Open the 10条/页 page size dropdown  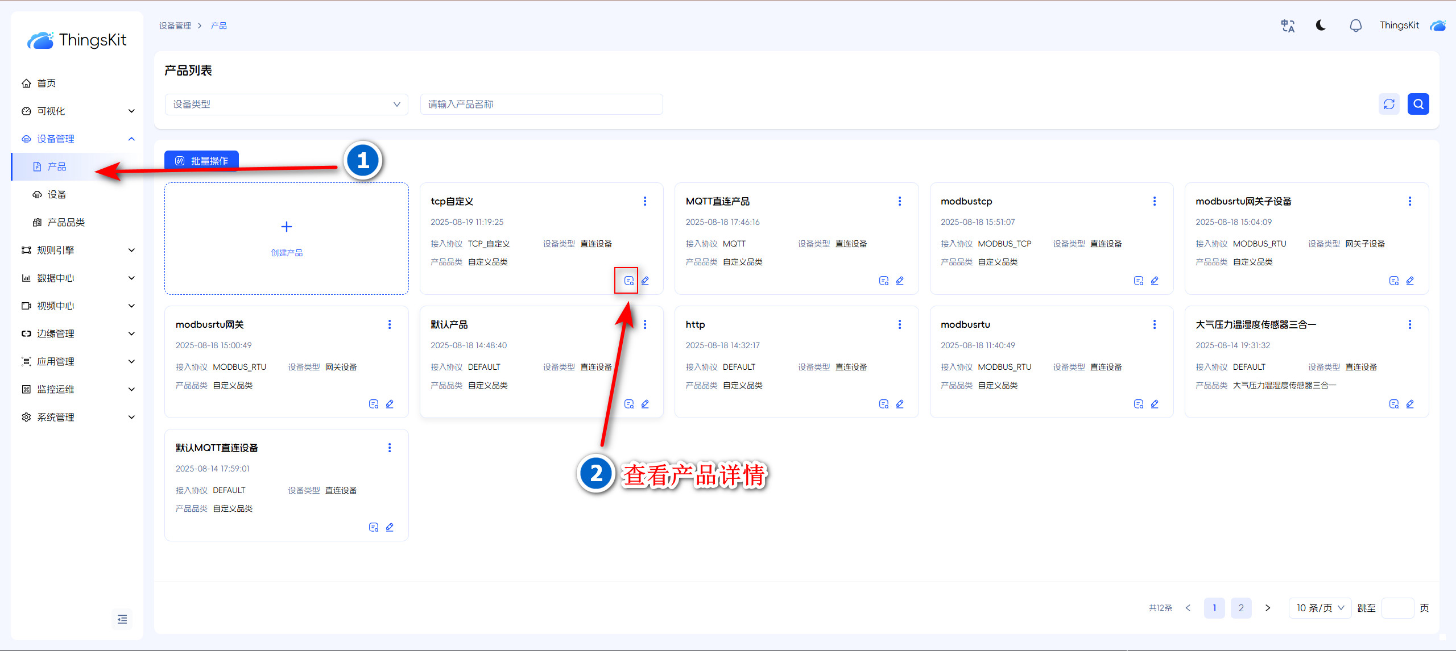tap(1319, 608)
